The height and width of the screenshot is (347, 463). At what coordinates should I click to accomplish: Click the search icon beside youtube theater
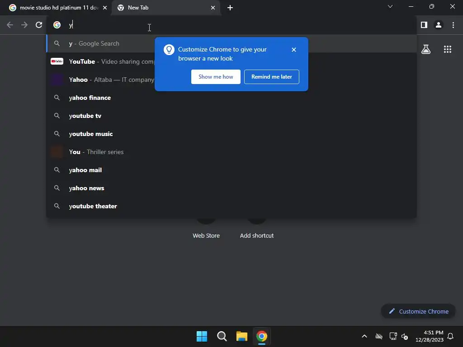pyautogui.click(x=57, y=206)
